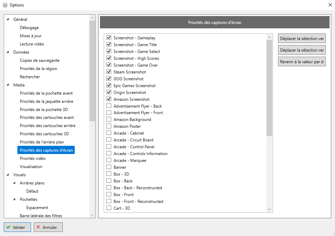Uncheck Screenshot - Game Select
Viewport: 335px width, 236px height.
coord(109,51)
